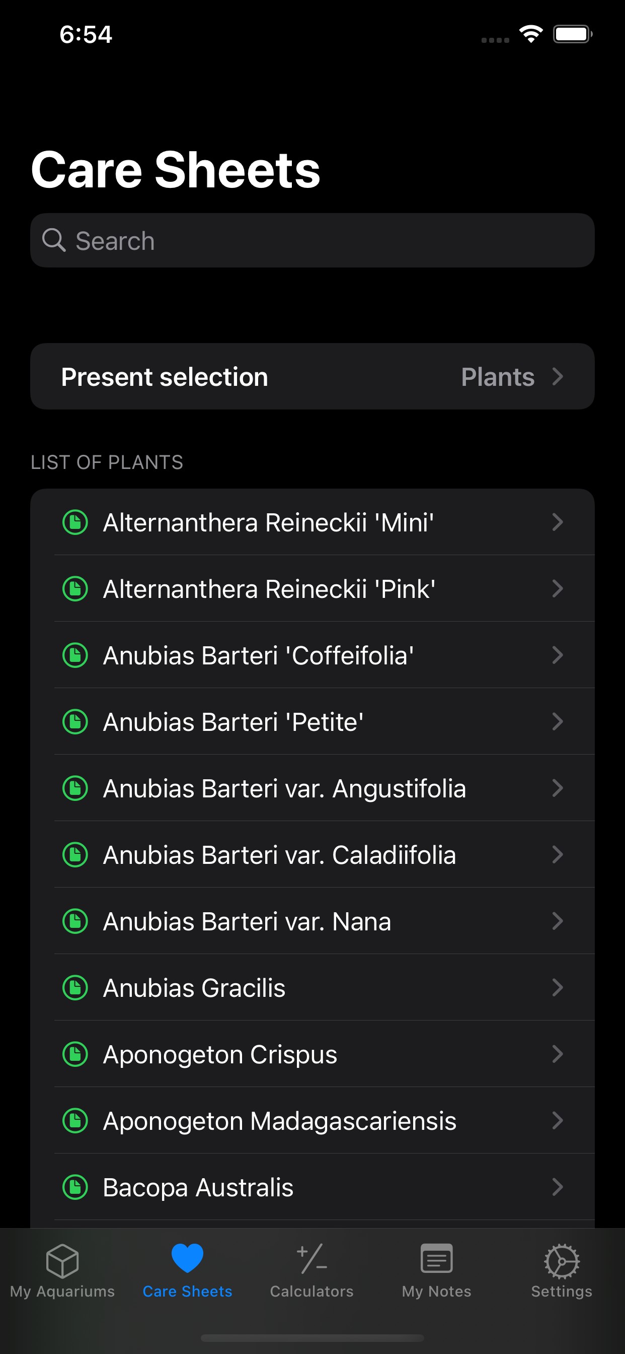Tap green sheet icon beside Anubias Gracilis
Screen dimensions: 625x1354
pos(75,988)
